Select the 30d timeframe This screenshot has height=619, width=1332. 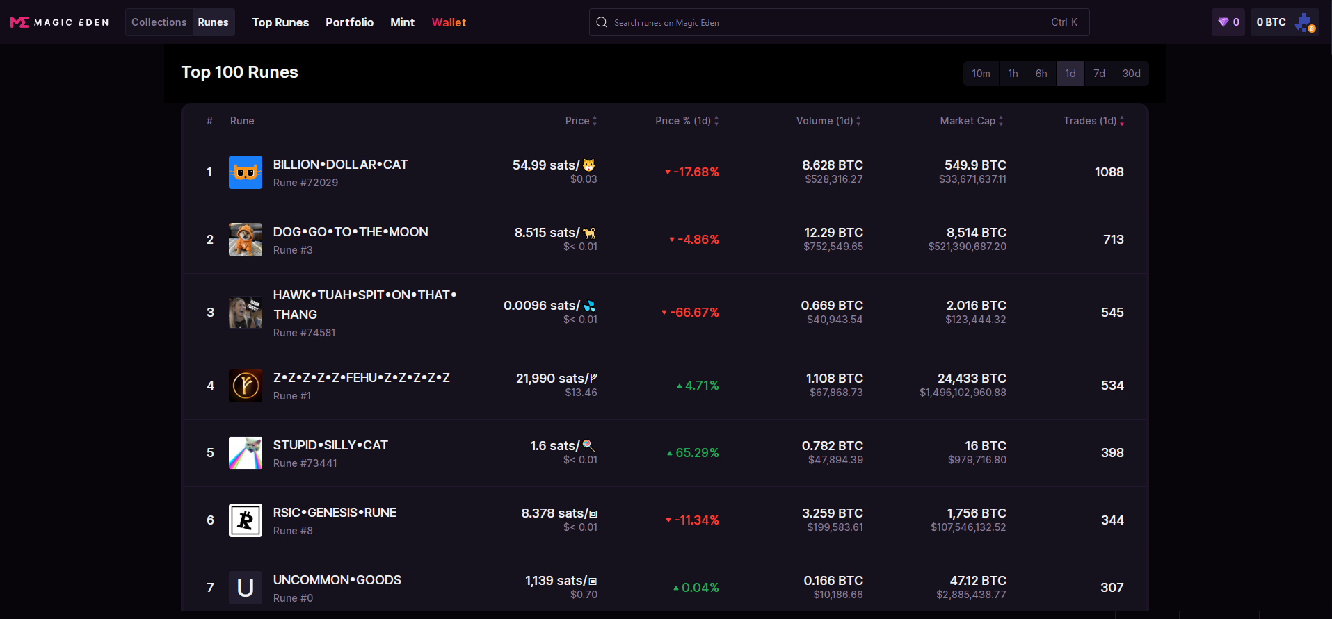point(1131,74)
